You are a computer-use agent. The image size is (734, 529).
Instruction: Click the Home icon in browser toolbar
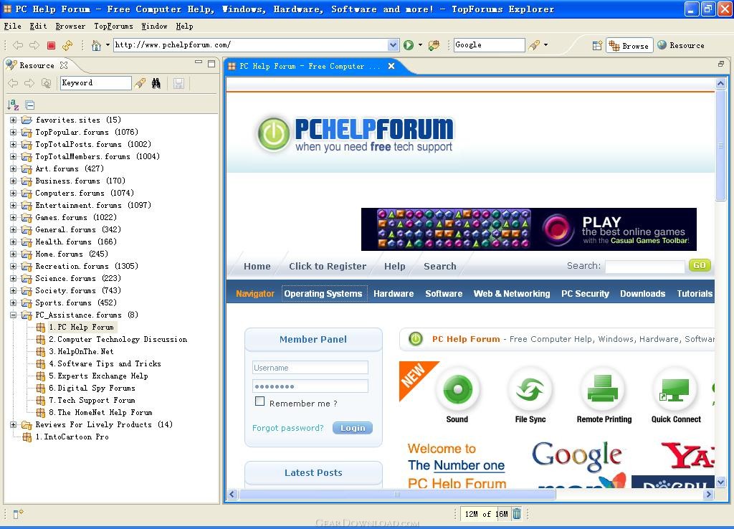coord(97,45)
